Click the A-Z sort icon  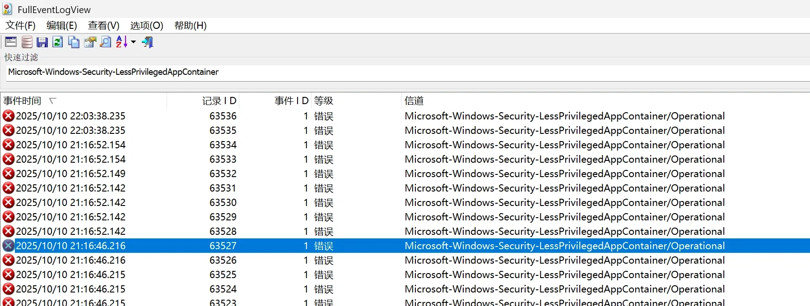tap(121, 42)
